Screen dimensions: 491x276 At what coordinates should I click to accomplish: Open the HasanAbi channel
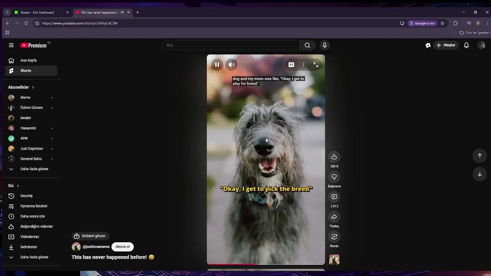pos(31,128)
